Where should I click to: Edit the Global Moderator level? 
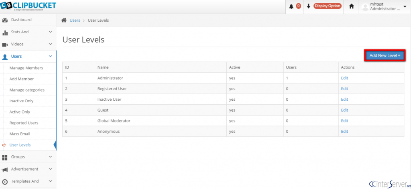[x=344, y=121]
